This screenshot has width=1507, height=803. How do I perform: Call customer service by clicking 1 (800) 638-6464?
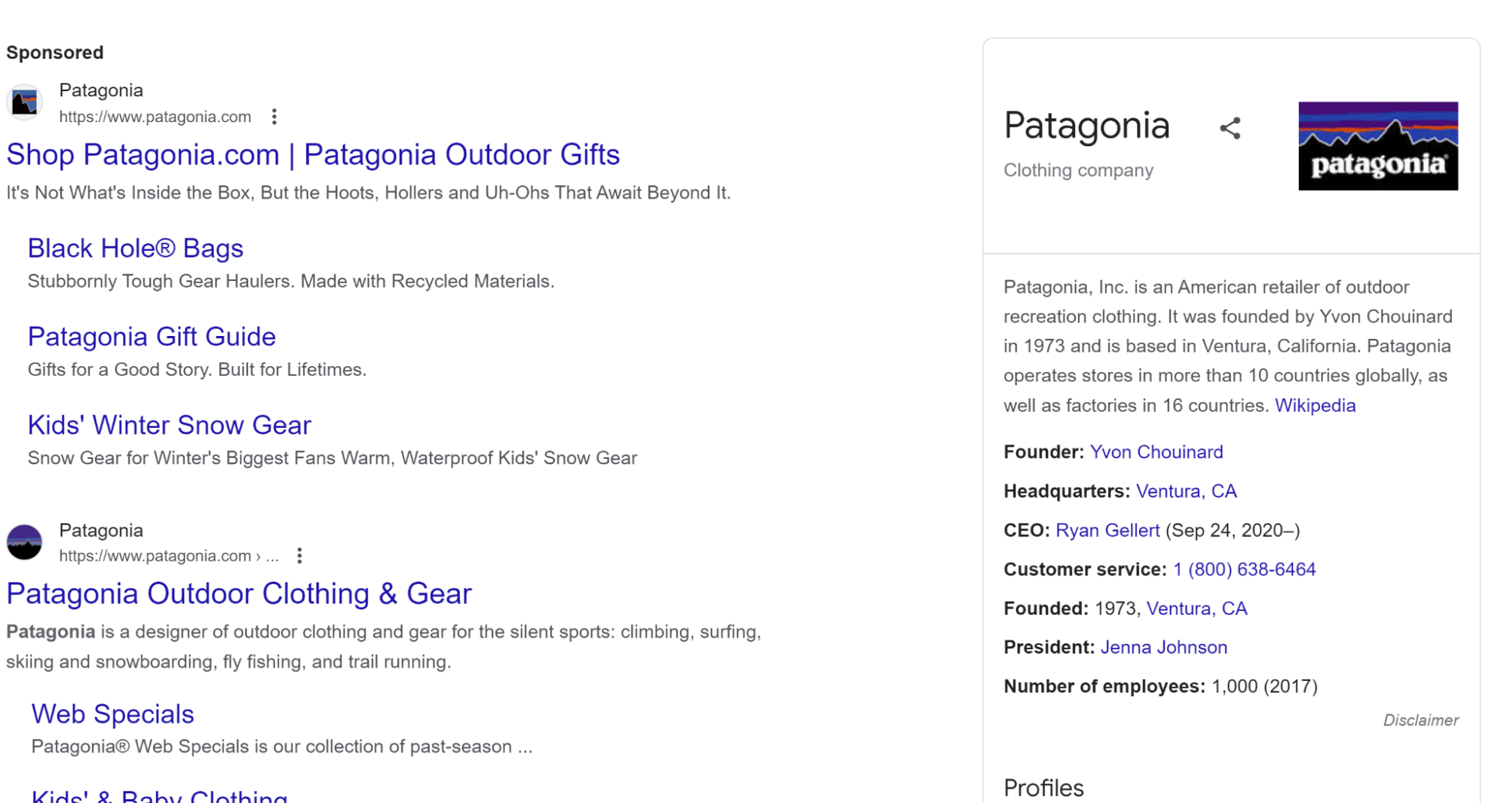(x=1244, y=569)
